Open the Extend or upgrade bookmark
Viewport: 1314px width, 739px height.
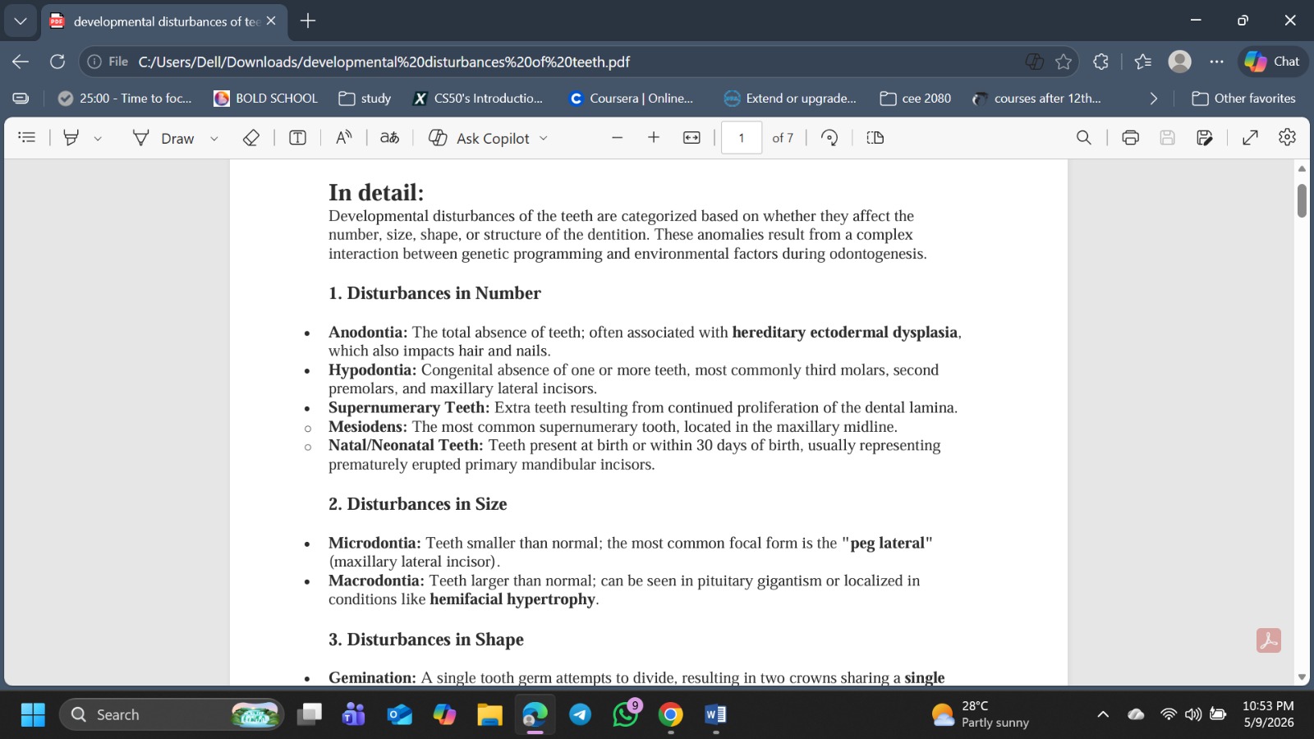pyautogui.click(x=790, y=99)
